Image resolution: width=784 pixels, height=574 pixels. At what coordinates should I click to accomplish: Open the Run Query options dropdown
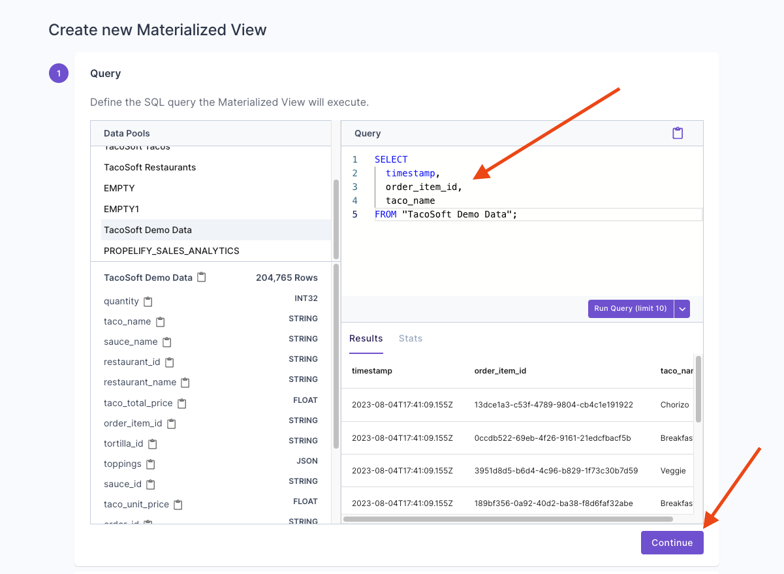(682, 308)
